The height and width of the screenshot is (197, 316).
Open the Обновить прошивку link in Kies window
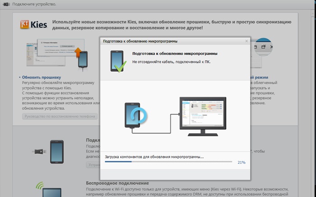42,77
